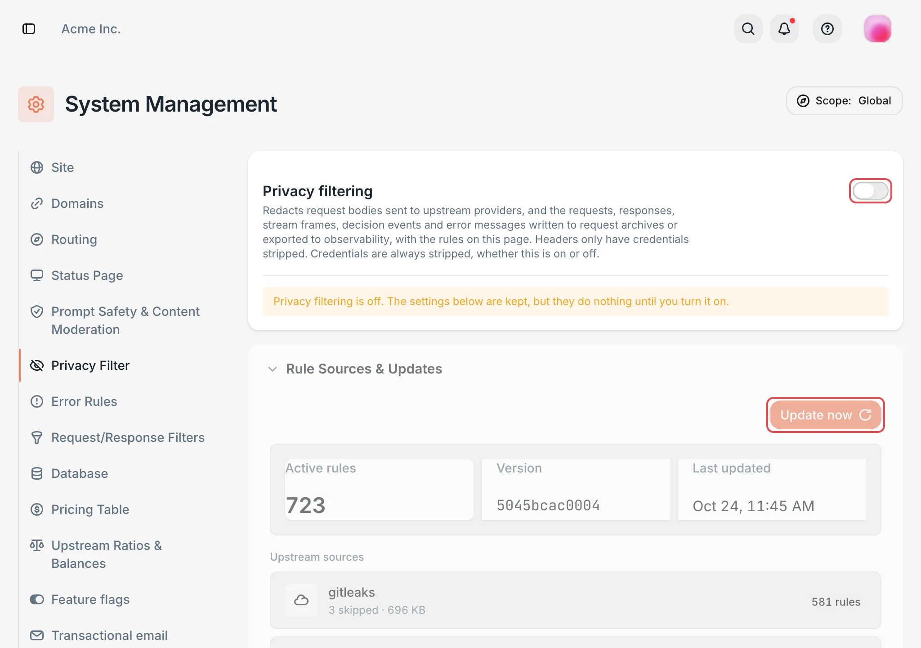
Task: Click the Privacy filtering is off warning banner
Action: click(x=575, y=301)
